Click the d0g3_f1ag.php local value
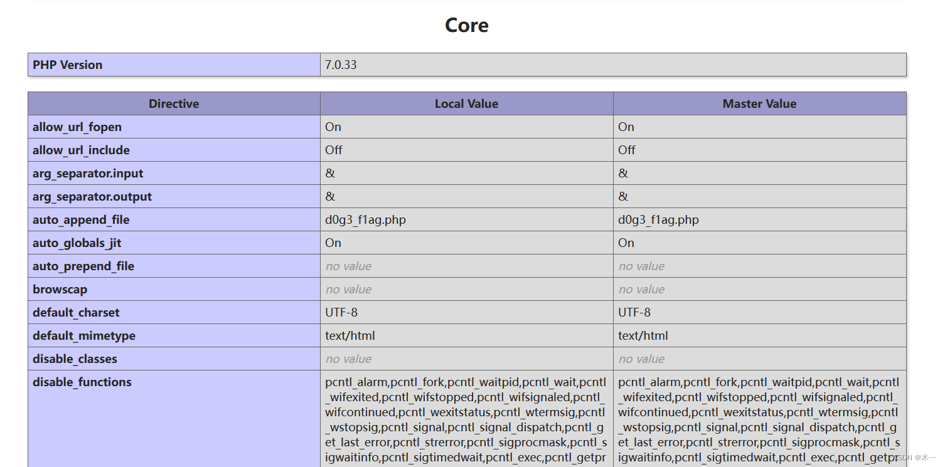The image size is (945, 467). click(x=365, y=219)
